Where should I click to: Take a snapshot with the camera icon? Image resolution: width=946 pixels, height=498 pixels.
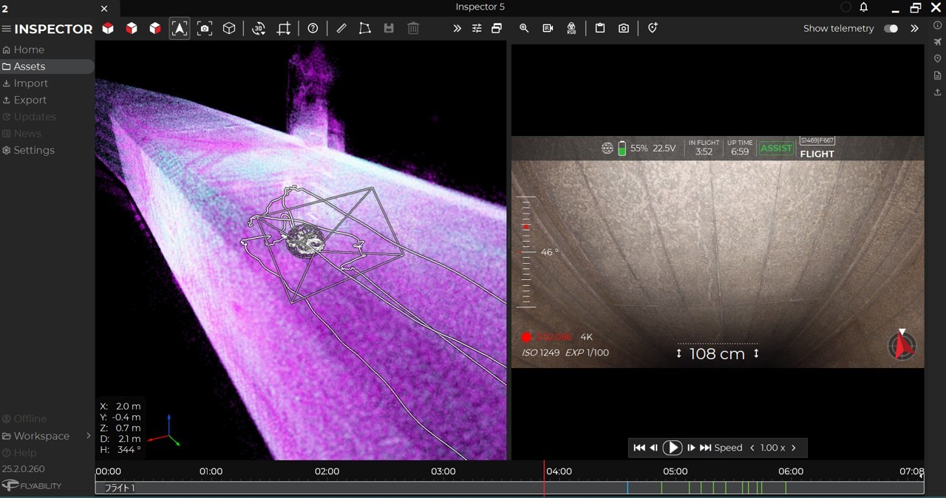(x=624, y=28)
